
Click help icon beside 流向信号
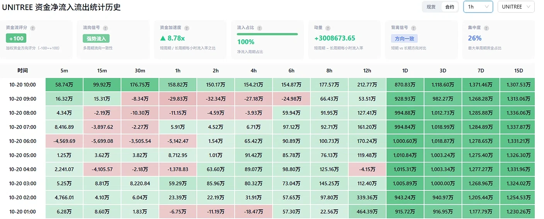(x=105, y=28)
